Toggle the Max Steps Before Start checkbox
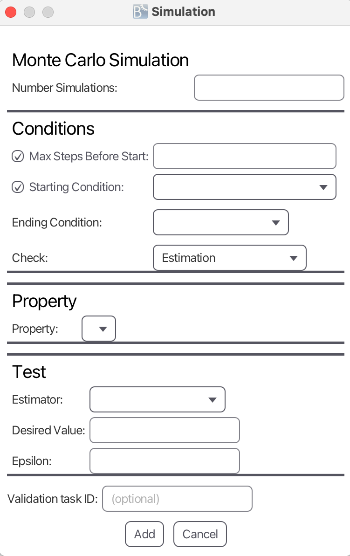This screenshot has width=350, height=556. pyautogui.click(x=18, y=157)
